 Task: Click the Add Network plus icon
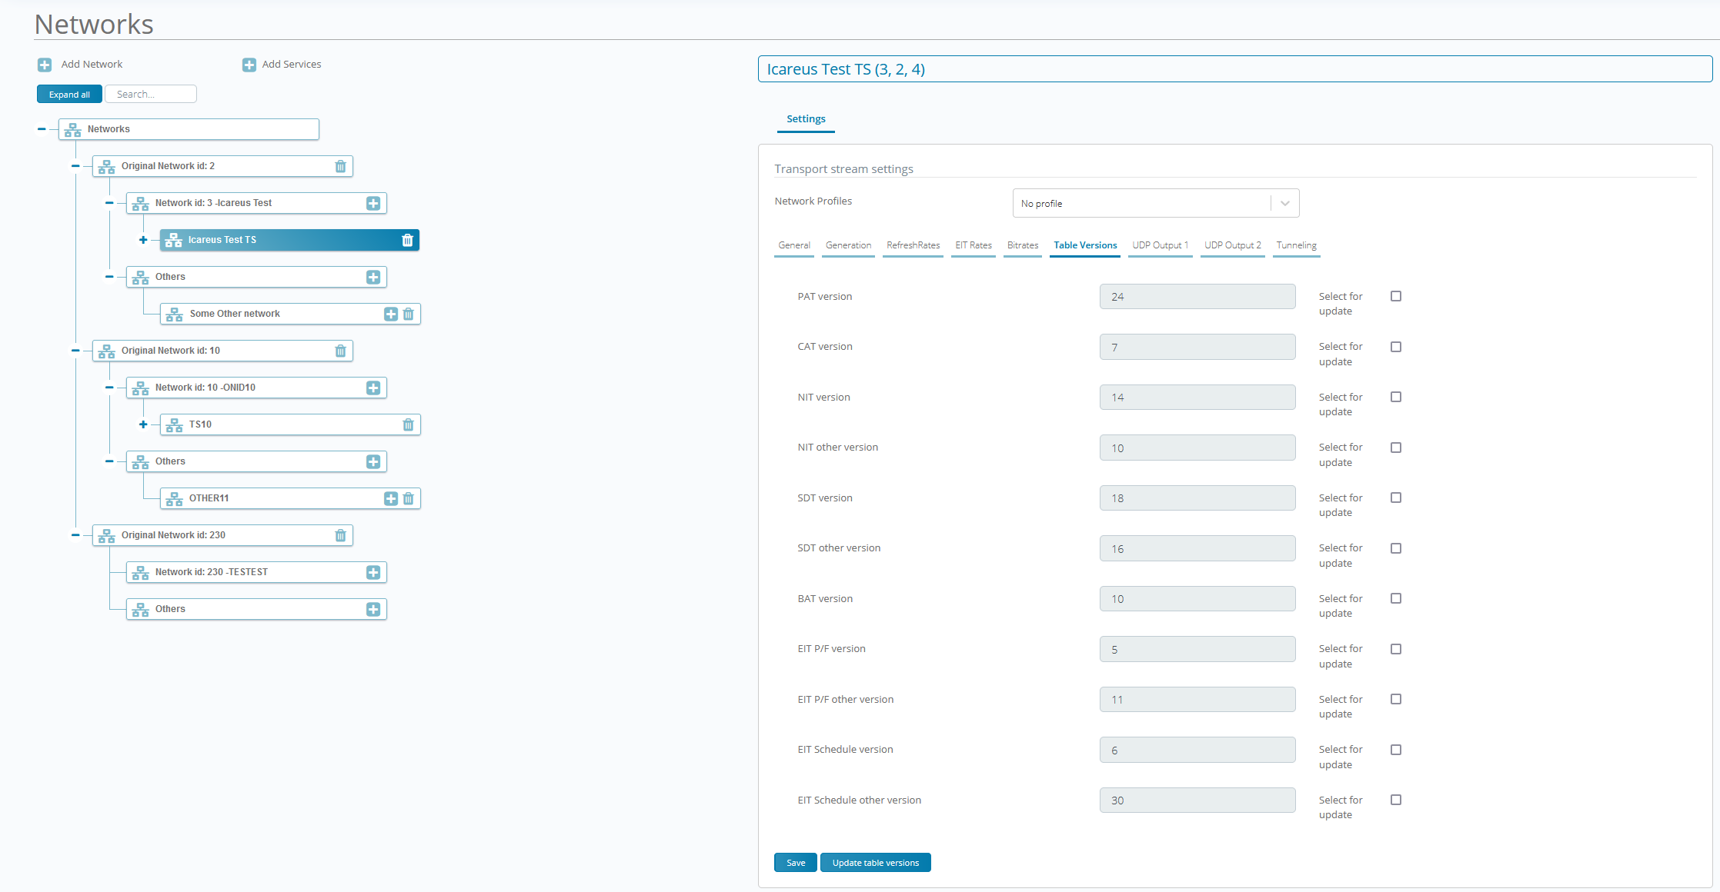45,65
